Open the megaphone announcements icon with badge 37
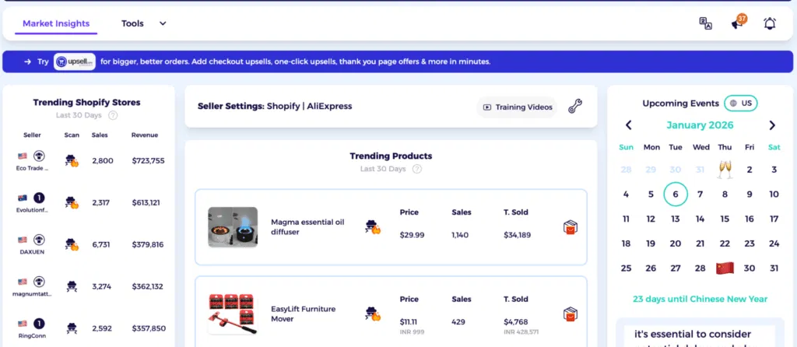This screenshot has width=797, height=347. pyautogui.click(x=738, y=23)
